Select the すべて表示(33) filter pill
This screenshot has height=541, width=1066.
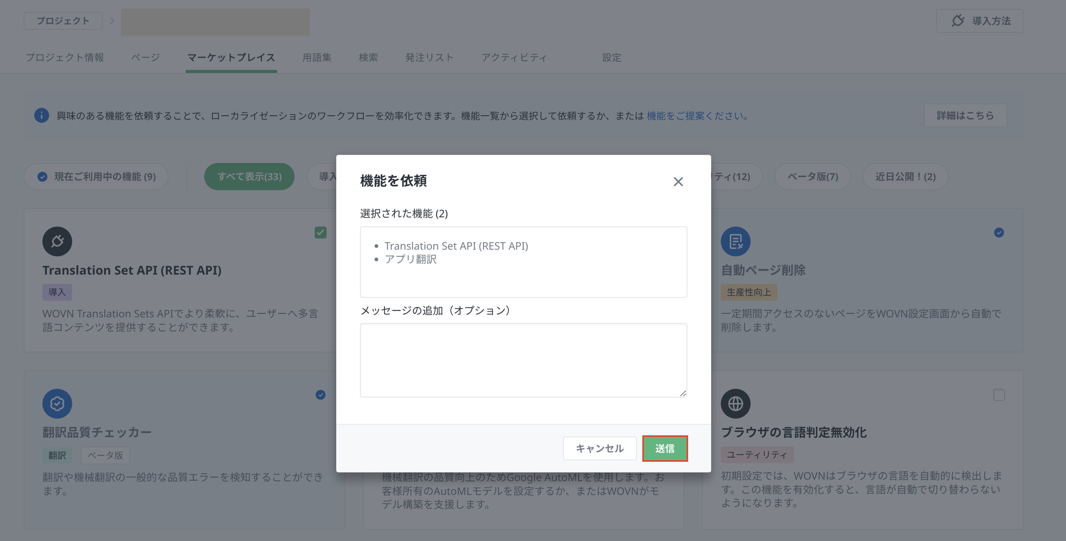tap(249, 177)
